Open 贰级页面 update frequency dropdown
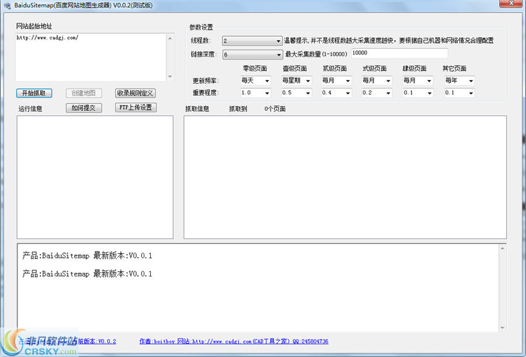Image resolution: width=526 pixels, height=357 pixels. point(337,80)
